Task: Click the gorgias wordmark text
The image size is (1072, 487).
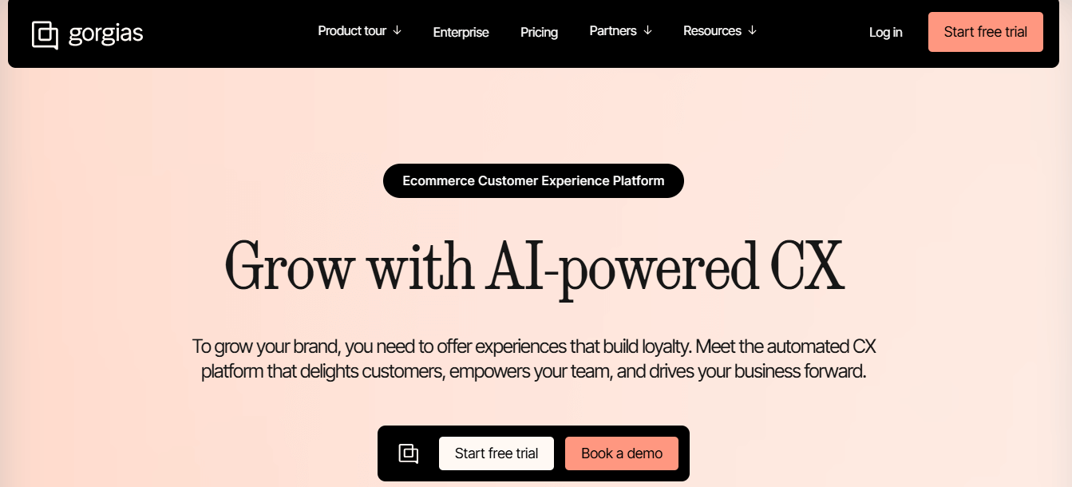Action: click(x=105, y=34)
